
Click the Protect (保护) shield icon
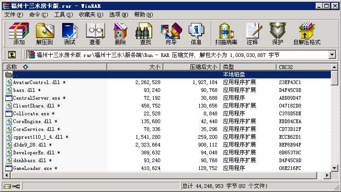(277, 34)
